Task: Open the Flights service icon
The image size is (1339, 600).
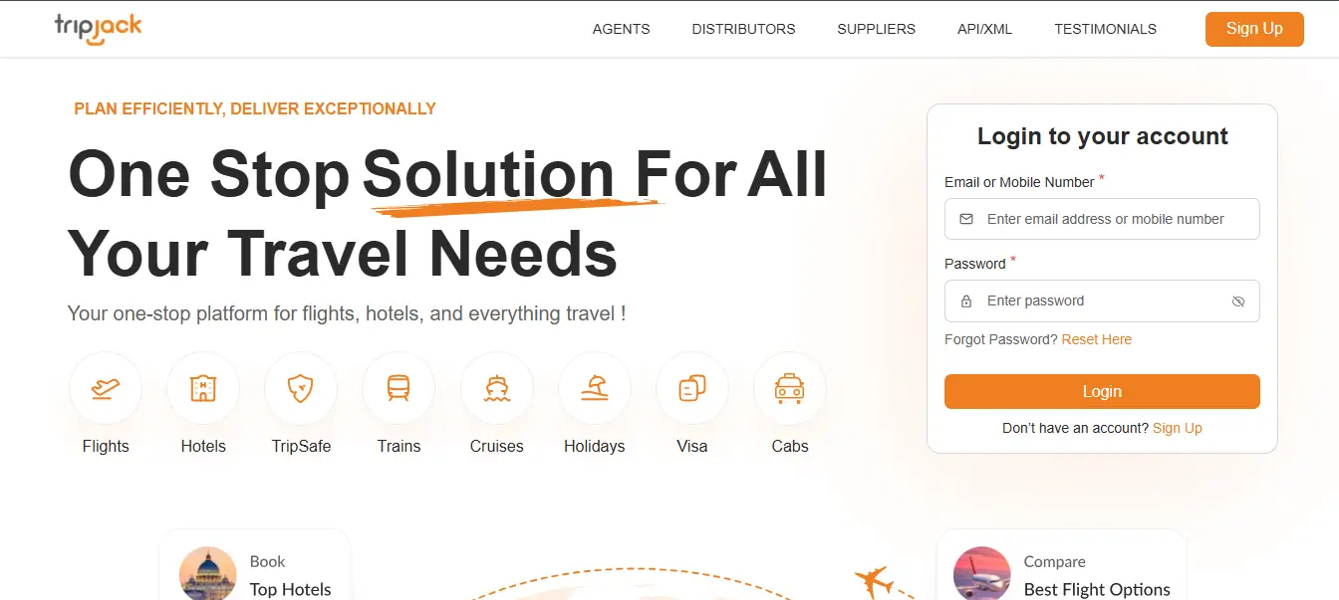Action: pos(106,388)
